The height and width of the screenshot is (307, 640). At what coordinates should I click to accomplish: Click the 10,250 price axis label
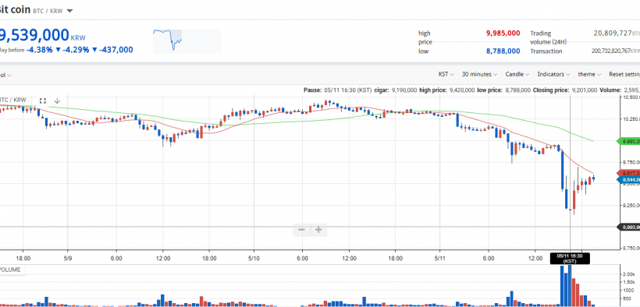coord(631,119)
